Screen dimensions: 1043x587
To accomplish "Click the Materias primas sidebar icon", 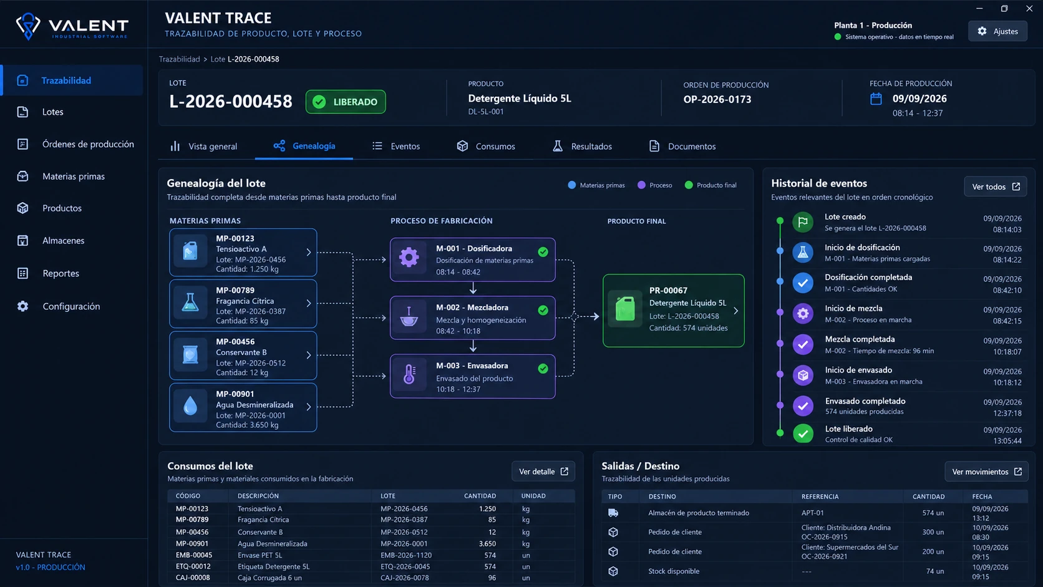I will pyautogui.click(x=22, y=177).
